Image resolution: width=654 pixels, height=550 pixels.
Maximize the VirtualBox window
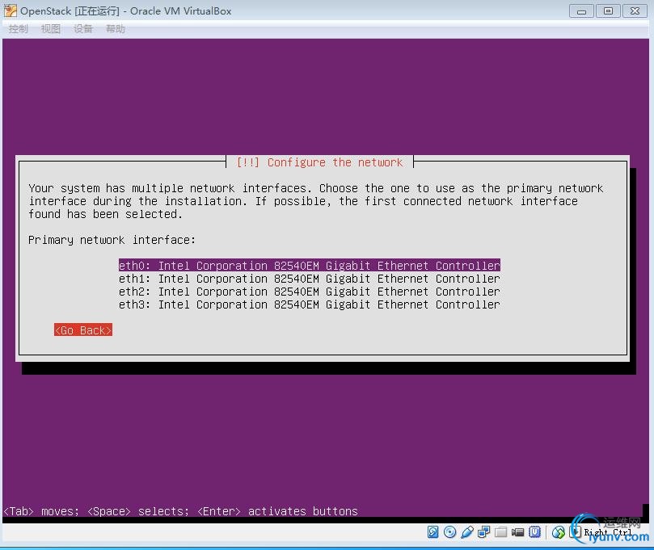608,10
